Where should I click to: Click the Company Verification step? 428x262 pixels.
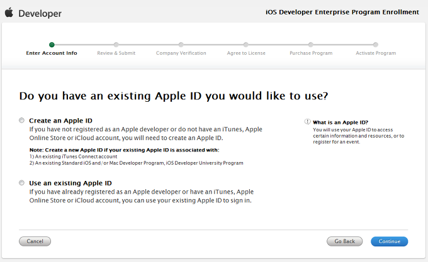pyautogui.click(x=181, y=53)
